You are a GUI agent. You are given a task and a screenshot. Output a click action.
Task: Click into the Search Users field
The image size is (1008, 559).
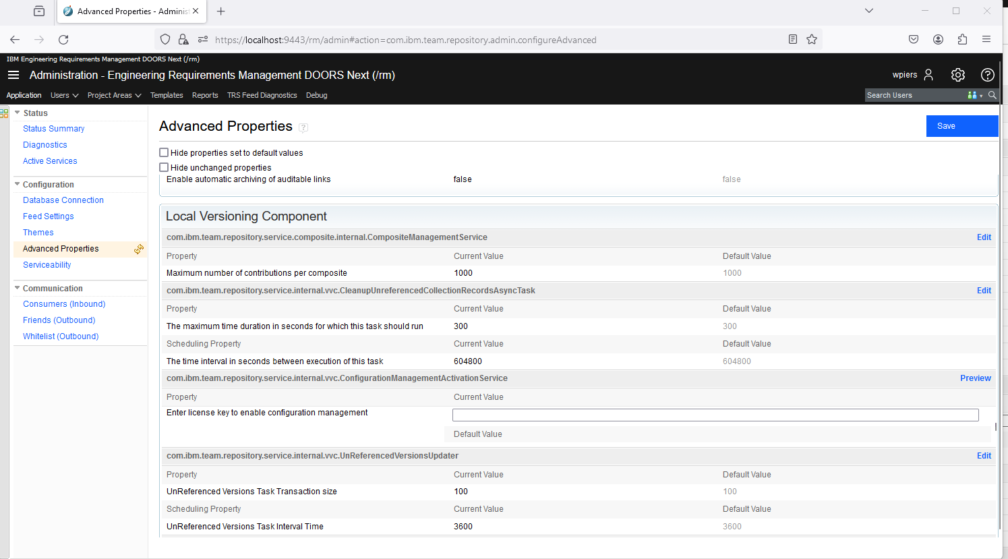[915, 96]
